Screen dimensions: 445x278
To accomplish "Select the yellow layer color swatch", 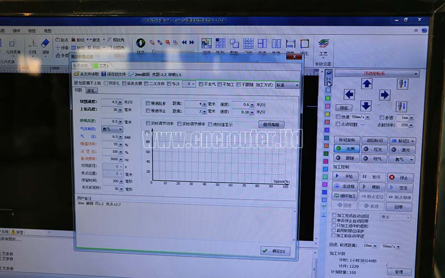I will [328, 114].
